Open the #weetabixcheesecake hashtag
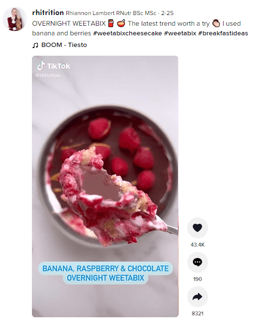 point(128,33)
